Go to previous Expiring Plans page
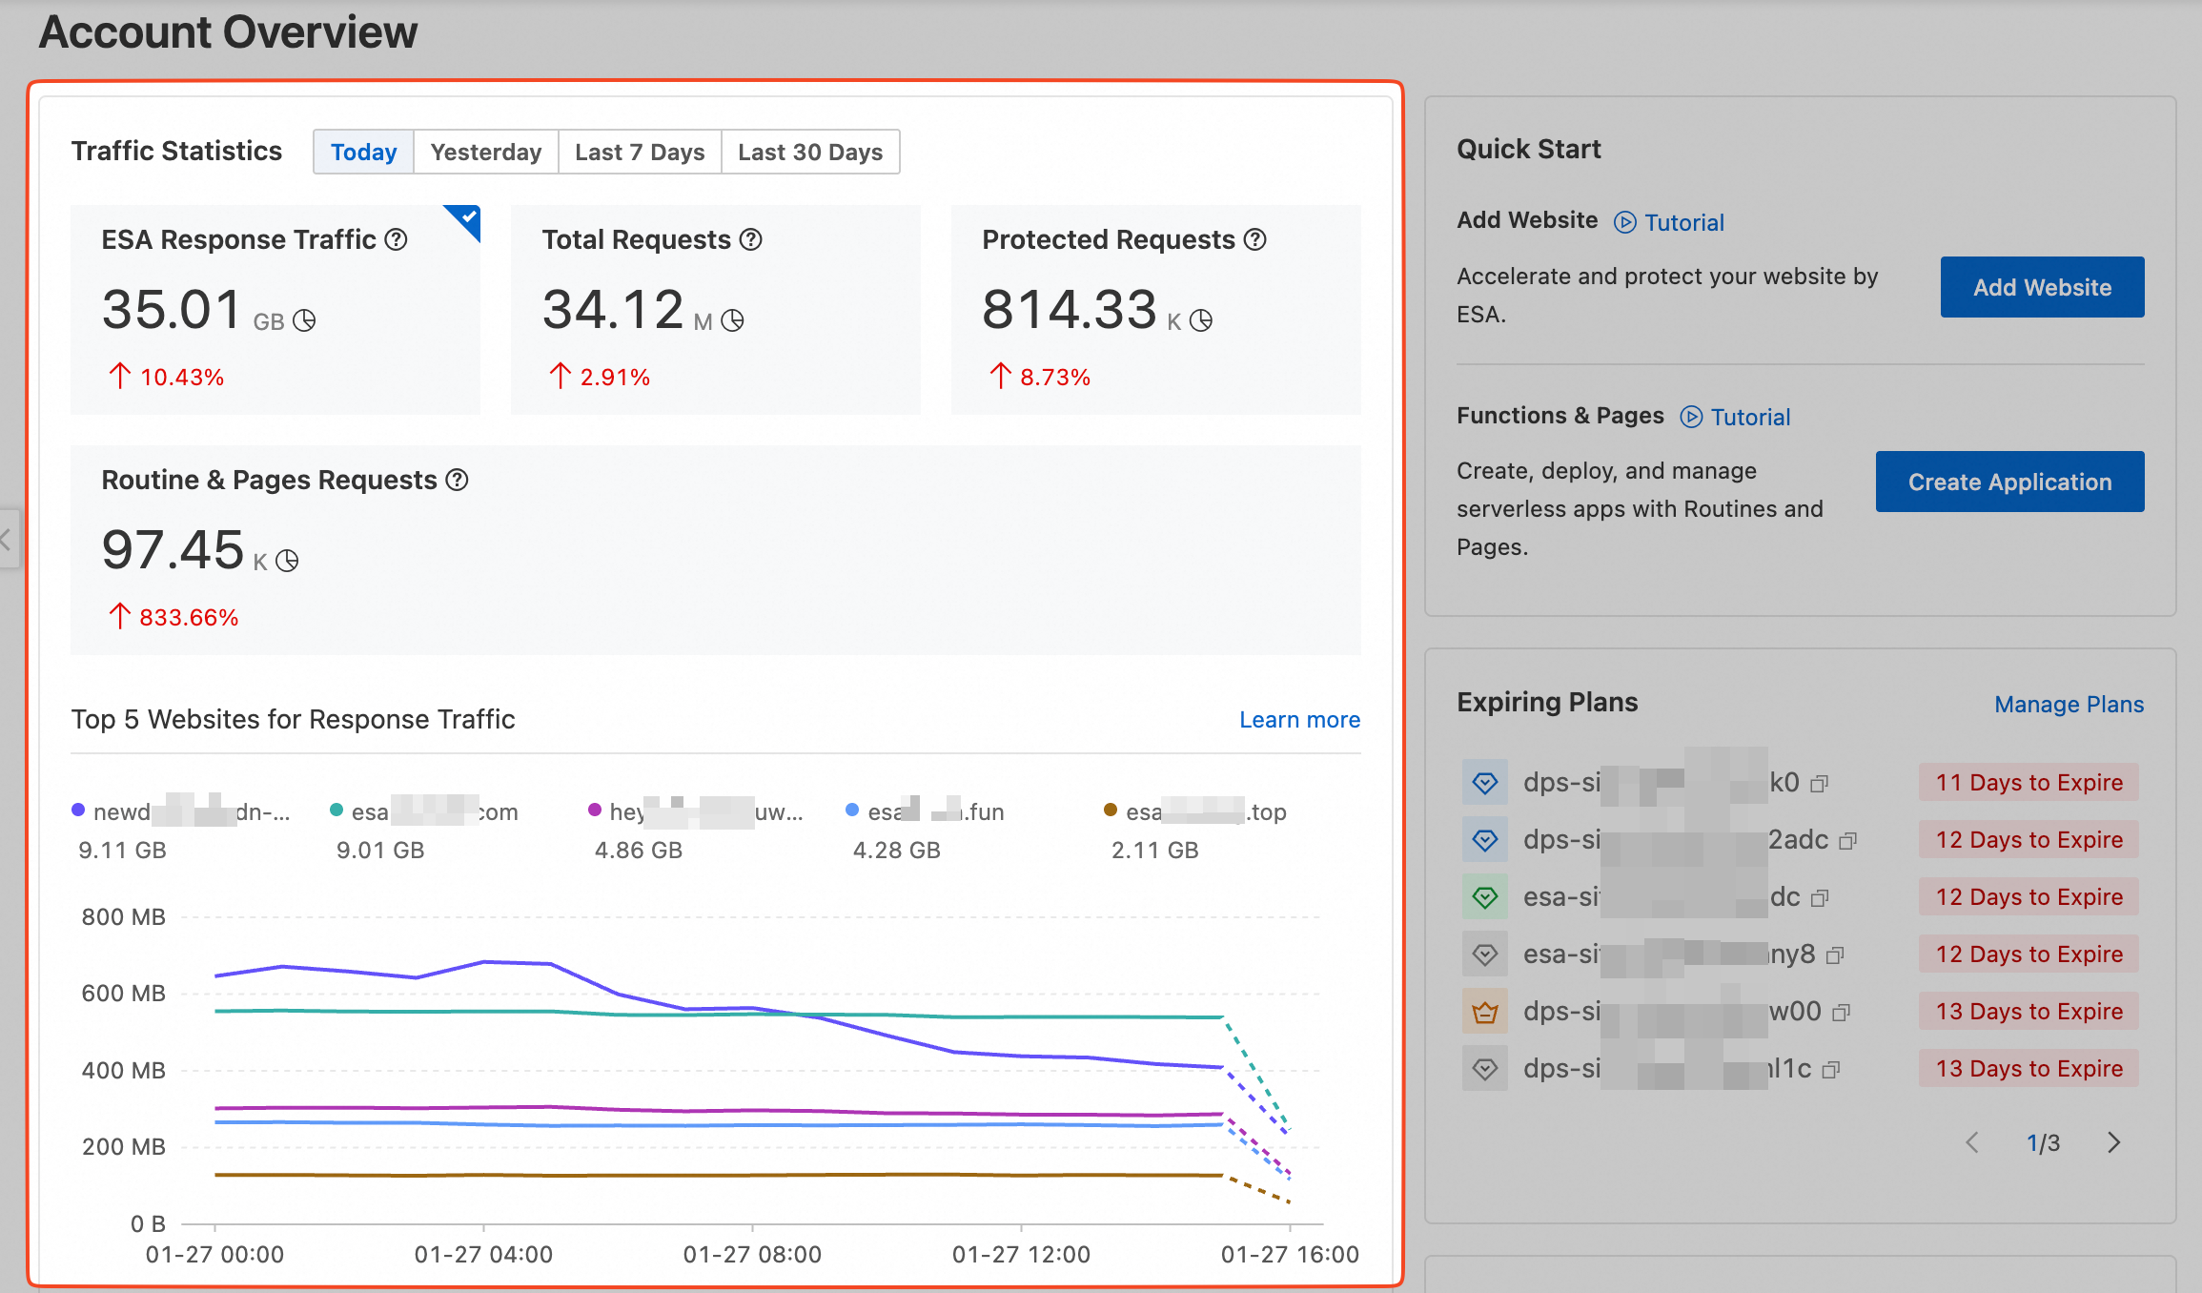 pyautogui.click(x=1972, y=1142)
